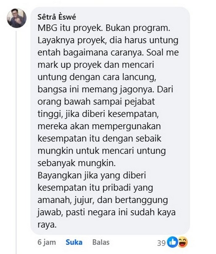Screen dimensions: 216x254
Task: Reply to the comment using Balas
Action: pyautogui.click(x=101, y=242)
